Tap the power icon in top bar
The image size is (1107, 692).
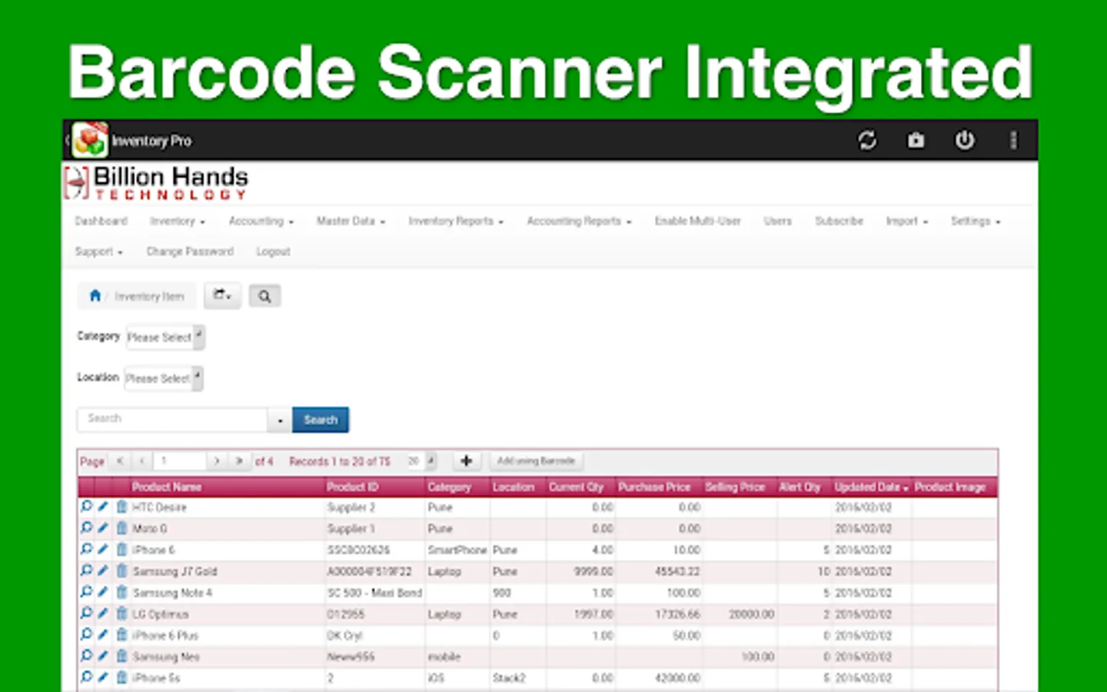965,141
